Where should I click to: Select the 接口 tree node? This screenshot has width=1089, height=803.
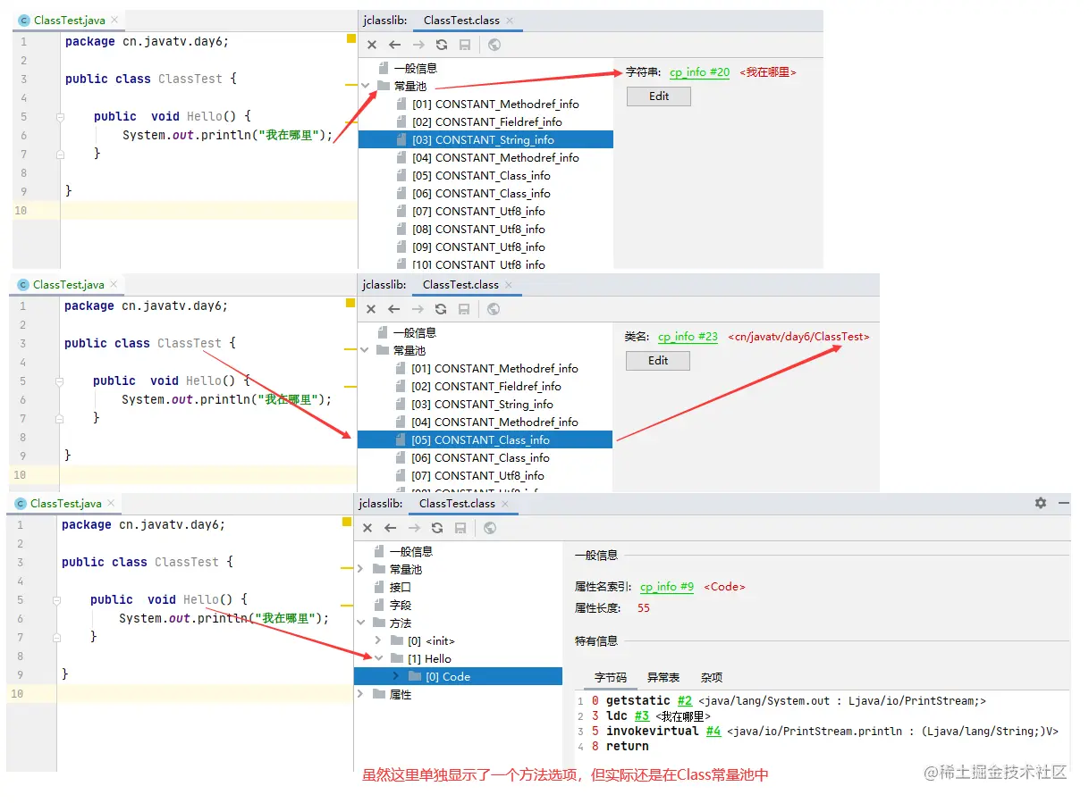coord(401,587)
